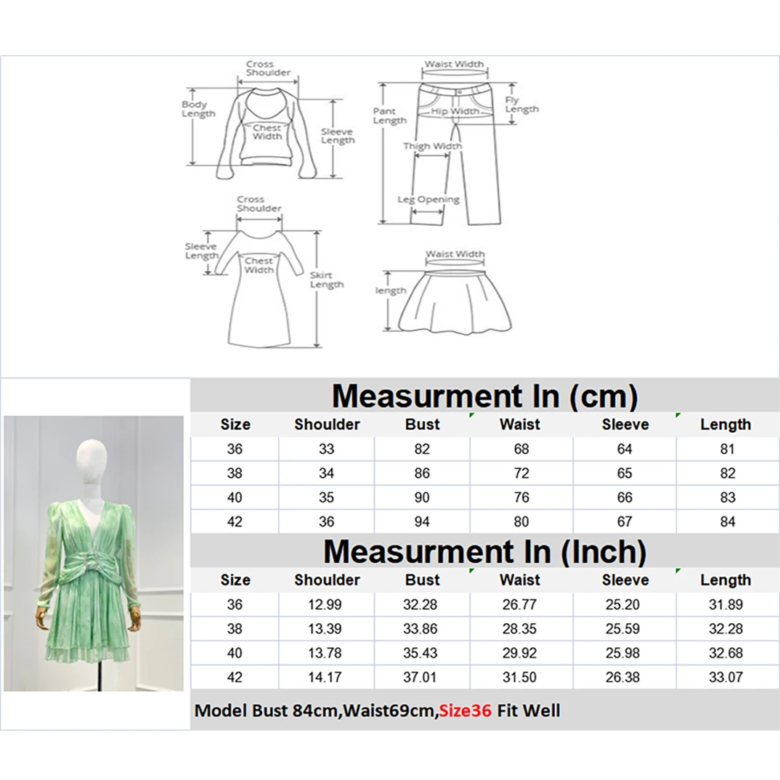This screenshot has width=780, height=780.
Task: Select waist value 68 in cm table
Action: point(521,450)
